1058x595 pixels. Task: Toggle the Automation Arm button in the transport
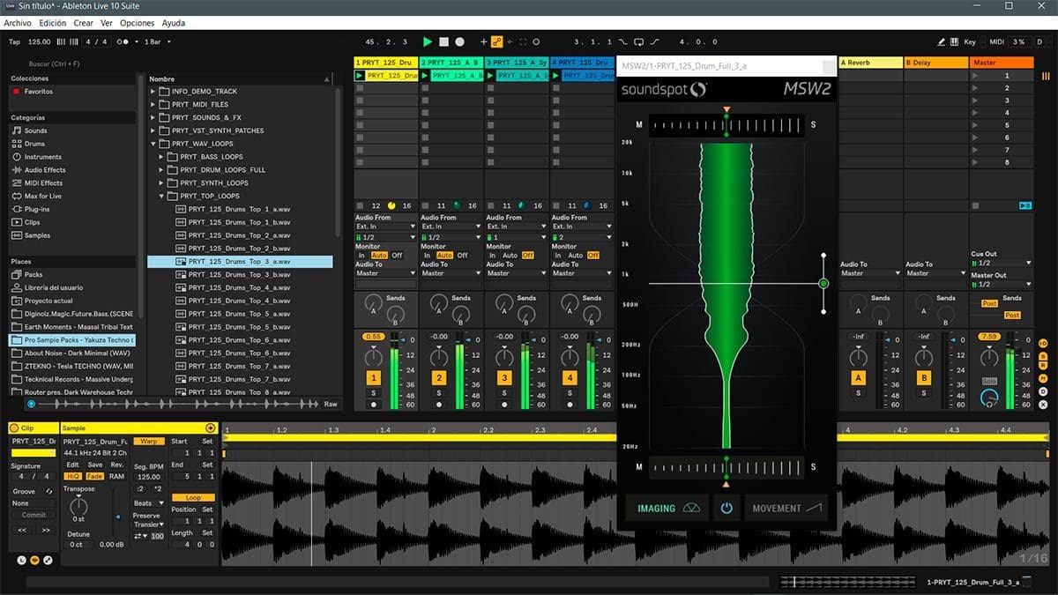coord(496,41)
